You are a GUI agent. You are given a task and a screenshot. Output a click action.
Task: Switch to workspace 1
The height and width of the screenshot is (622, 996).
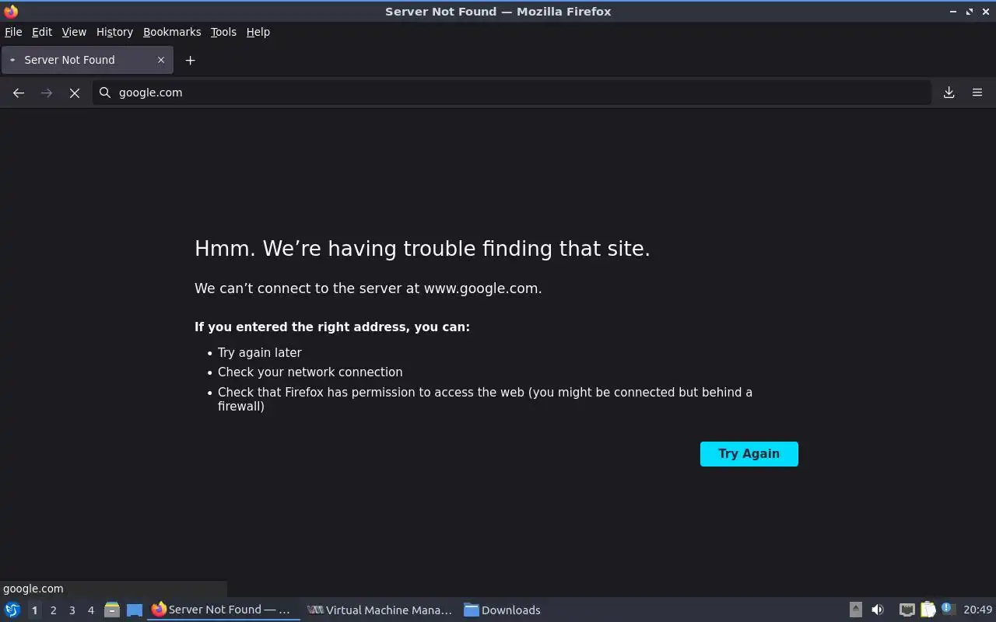[x=34, y=610]
